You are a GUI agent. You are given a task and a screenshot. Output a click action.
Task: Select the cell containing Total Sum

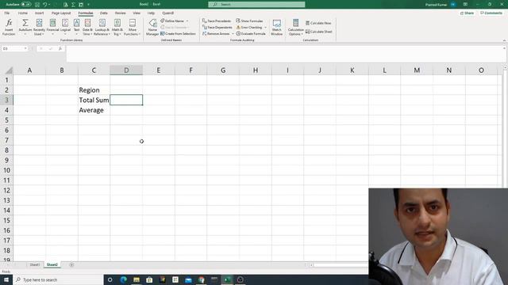[94, 100]
